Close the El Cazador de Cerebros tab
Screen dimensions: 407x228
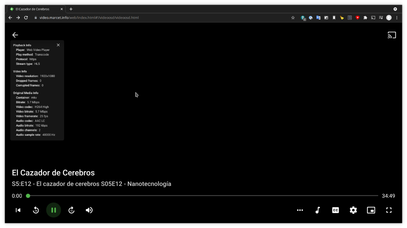[x=61, y=9]
